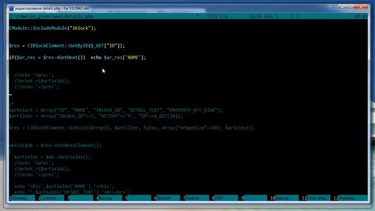
Task: Minimize the Far window
Action: pyautogui.click(x=342, y=7)
